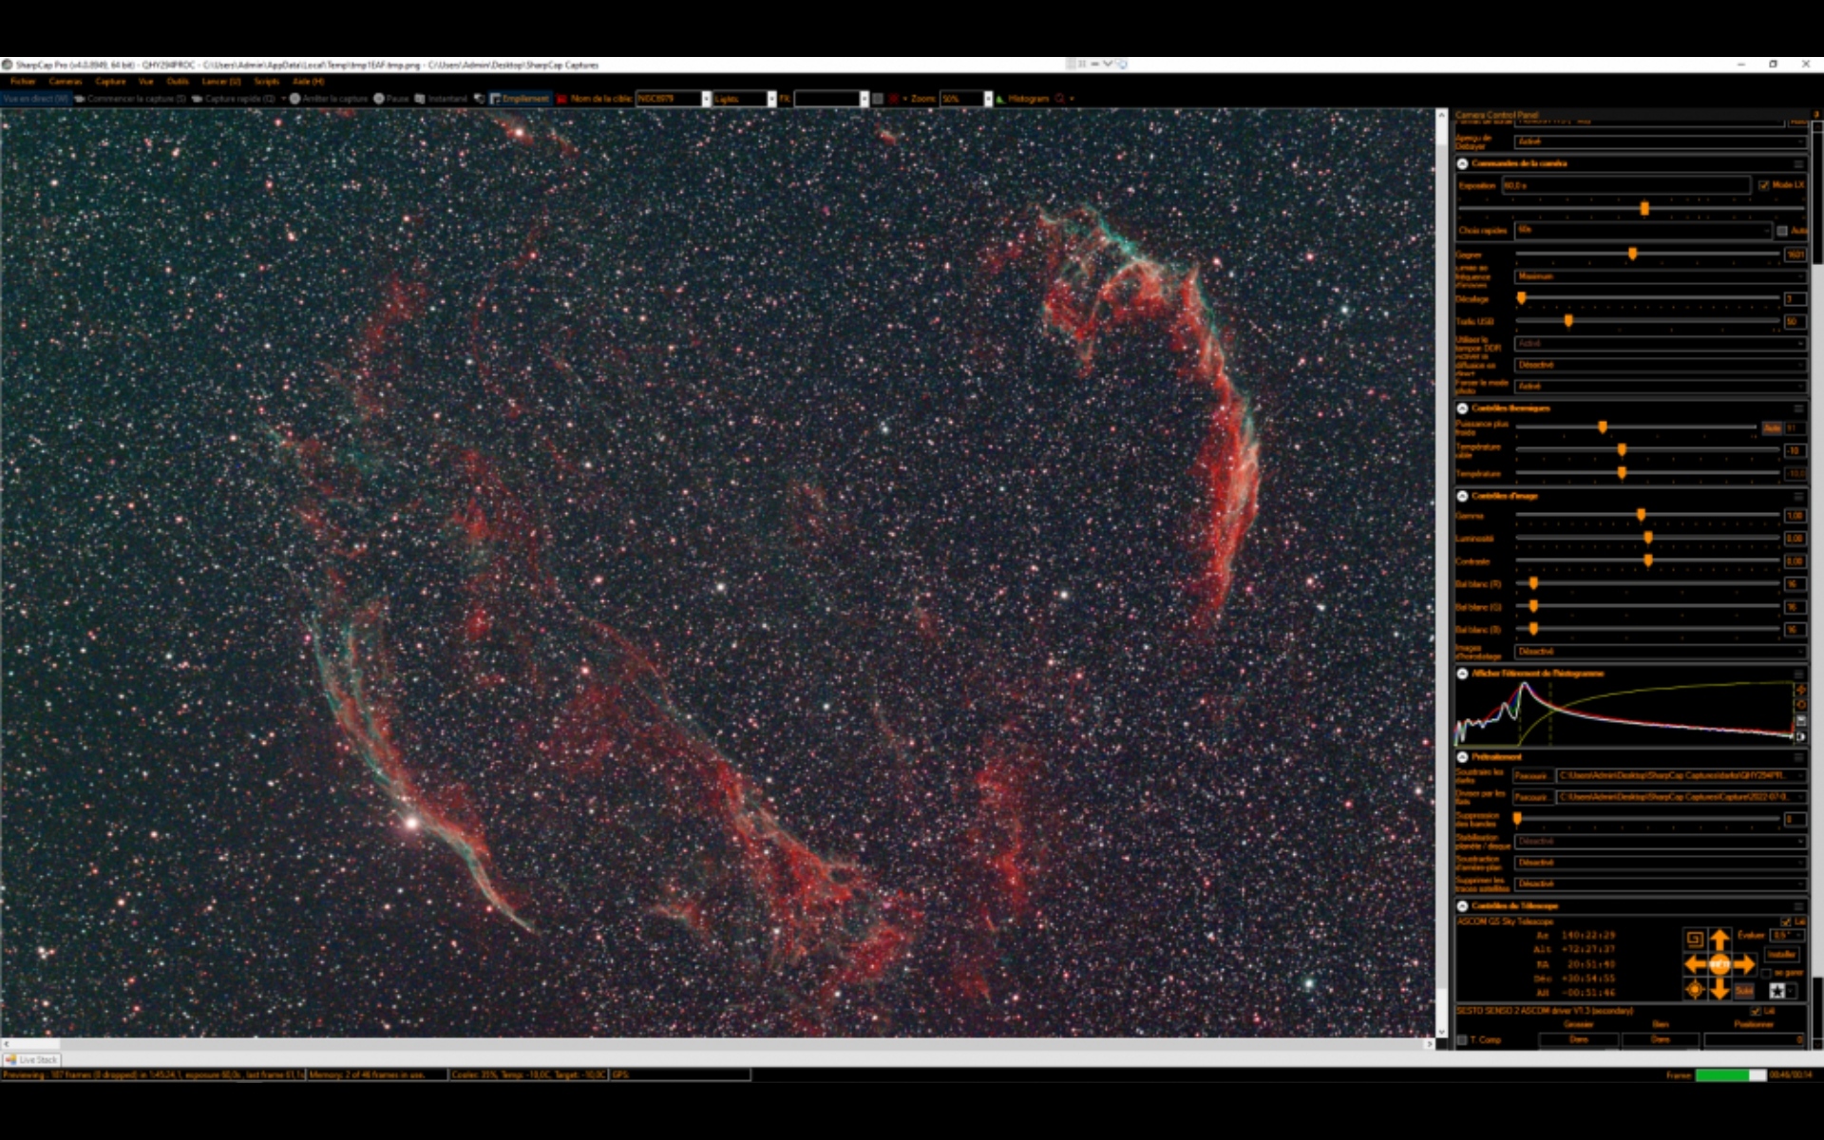Screen dimensions: 1824x1140
Task: Click the spiral search icon
Action: (x=1695, y=940)
